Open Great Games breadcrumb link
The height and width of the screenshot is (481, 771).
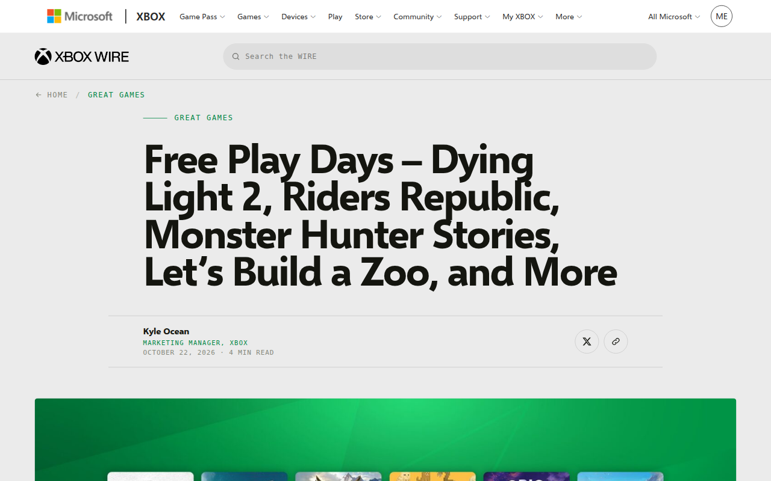[x=116, y=95]
